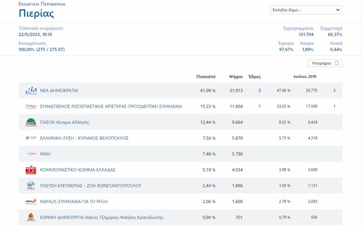Click the ΠΑΣΟΚ green sun logo
This screenshot has width=362, height=226.
pyautogui.click(x=31, y=122)
